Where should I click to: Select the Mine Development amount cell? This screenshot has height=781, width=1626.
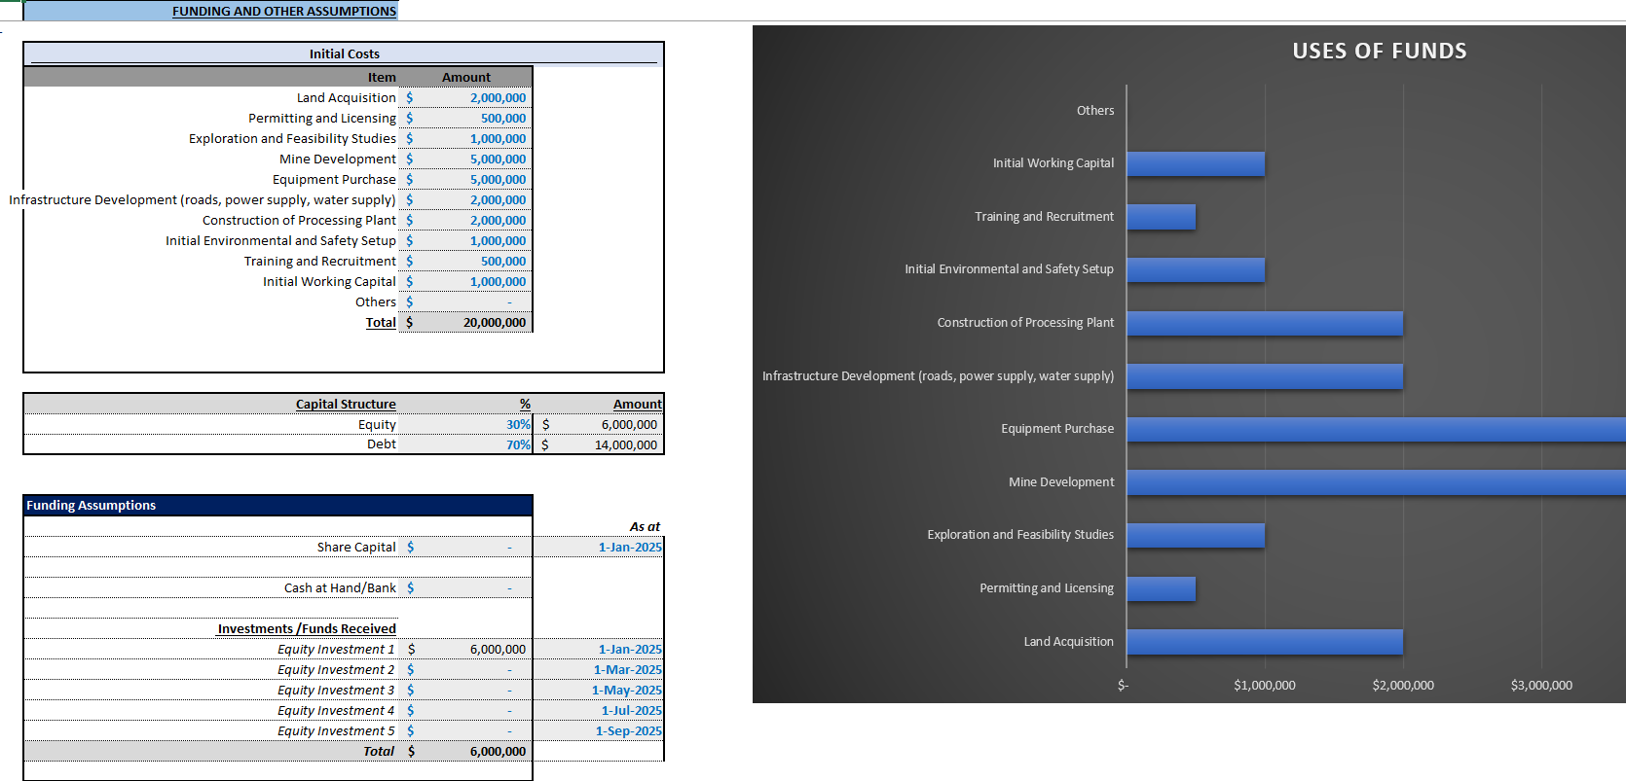point(465,159)
